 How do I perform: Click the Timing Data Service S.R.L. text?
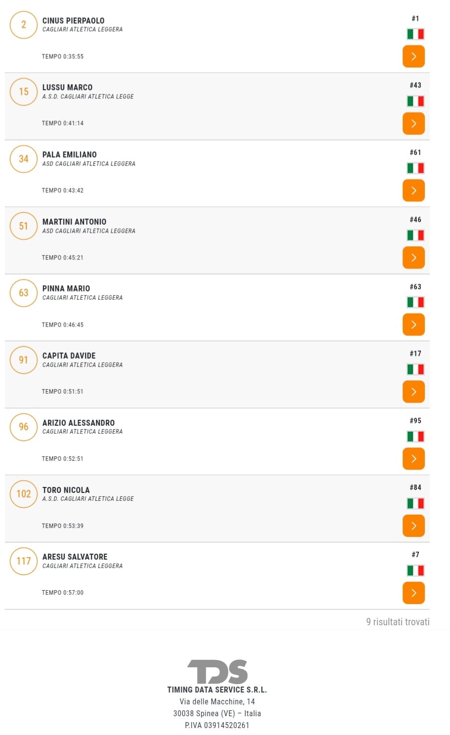[x=217, y=690]
